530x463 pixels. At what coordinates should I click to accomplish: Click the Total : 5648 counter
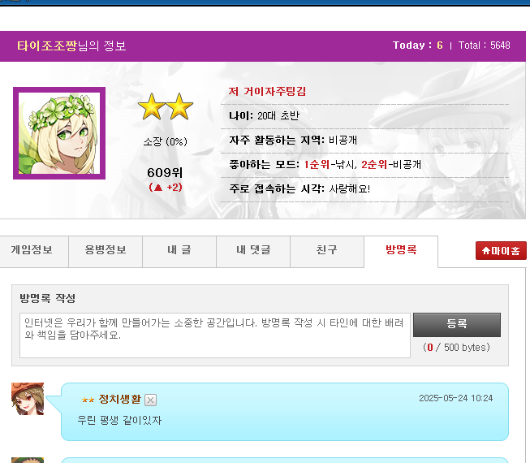484,45
